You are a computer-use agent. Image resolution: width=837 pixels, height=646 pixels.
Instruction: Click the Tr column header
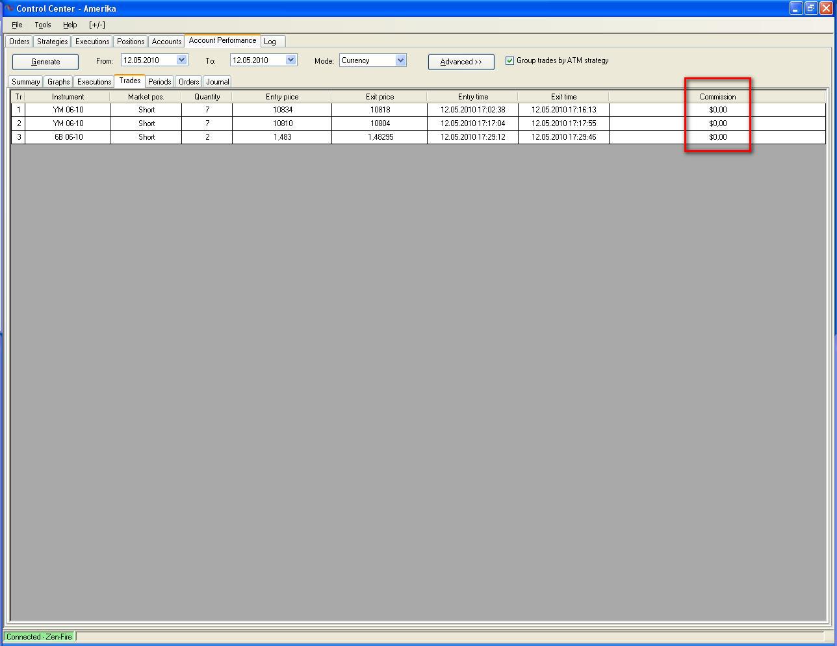pyautogui.click(x=18, y=97)
